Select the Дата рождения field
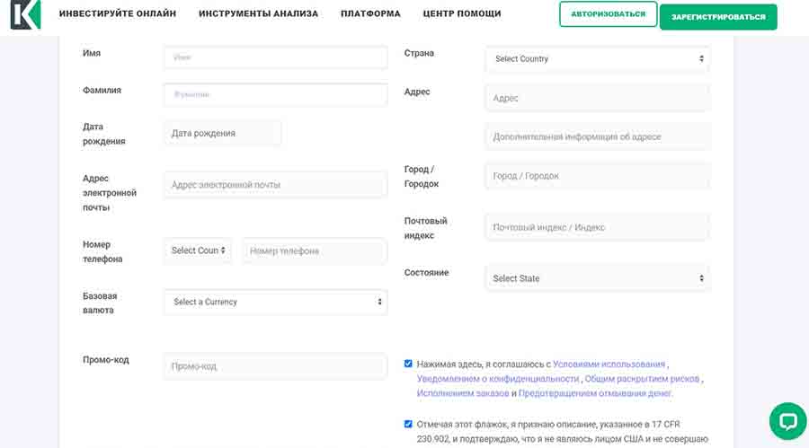 point(222,133)
